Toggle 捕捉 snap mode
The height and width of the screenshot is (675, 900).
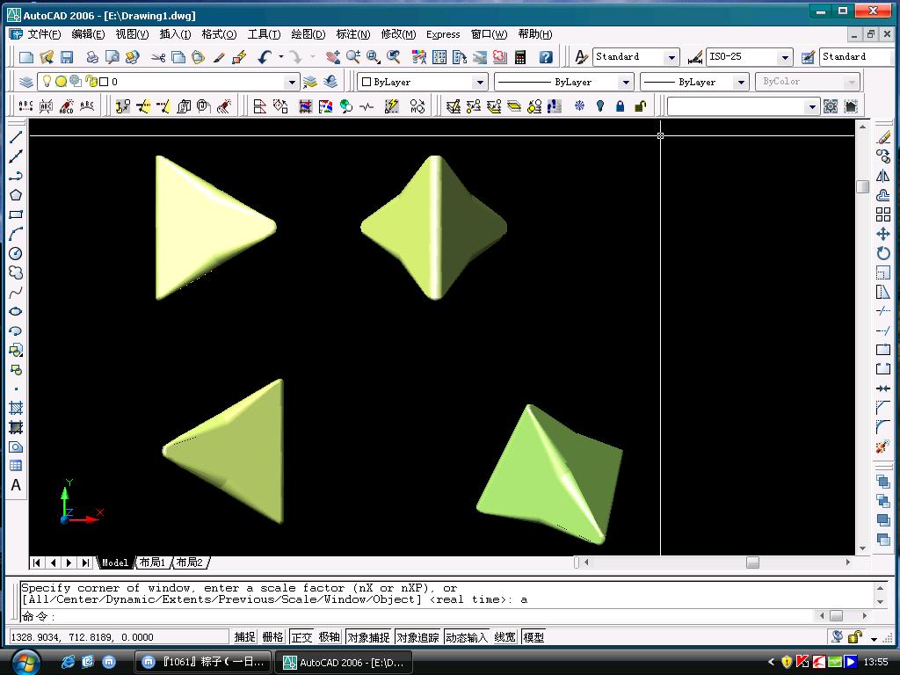[244, 637]
